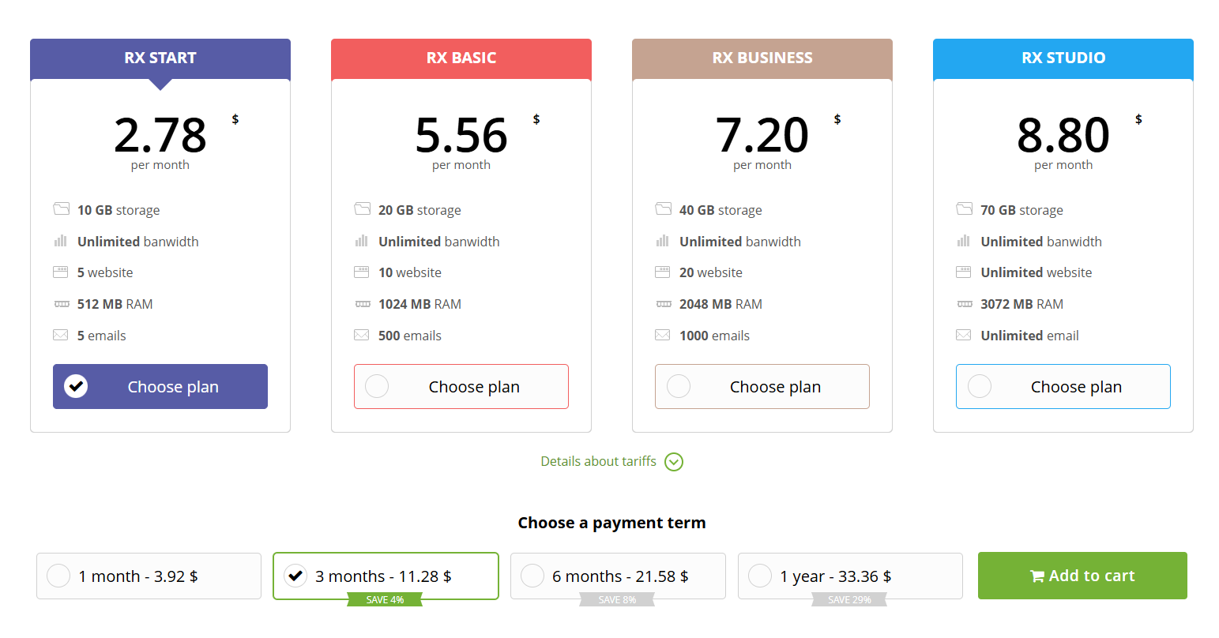Open the Details about tariffs link

(x=598, y=461)
